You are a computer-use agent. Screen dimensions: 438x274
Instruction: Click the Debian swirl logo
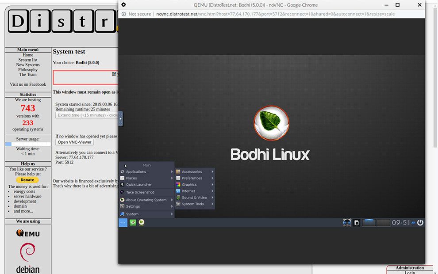coord(28,252)
